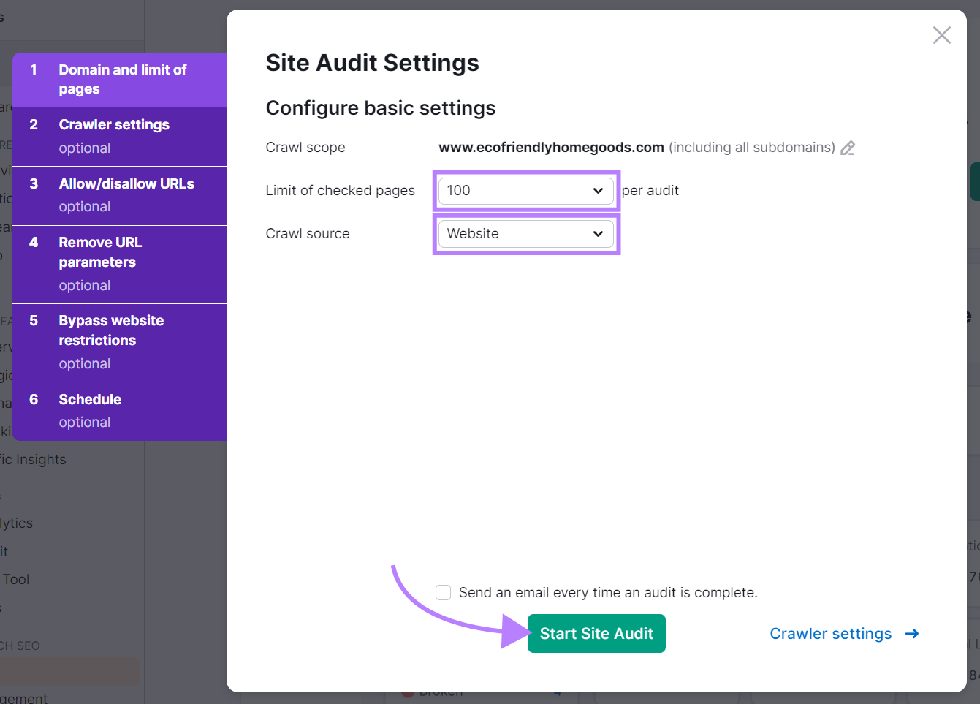Open the Crawl source dropdown

coord(526,234)
